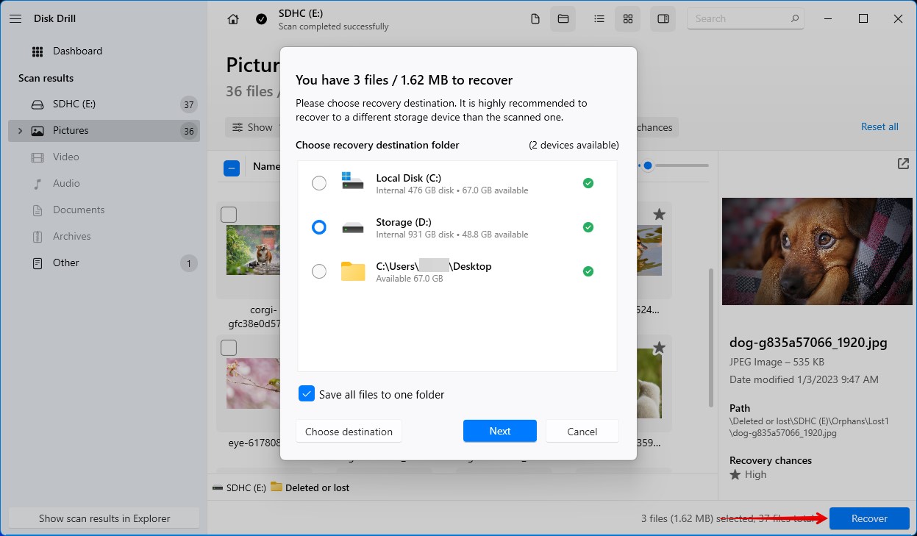Switch to list view of scan results
Viewport: 917px width, 536px height.
(599, 18)
